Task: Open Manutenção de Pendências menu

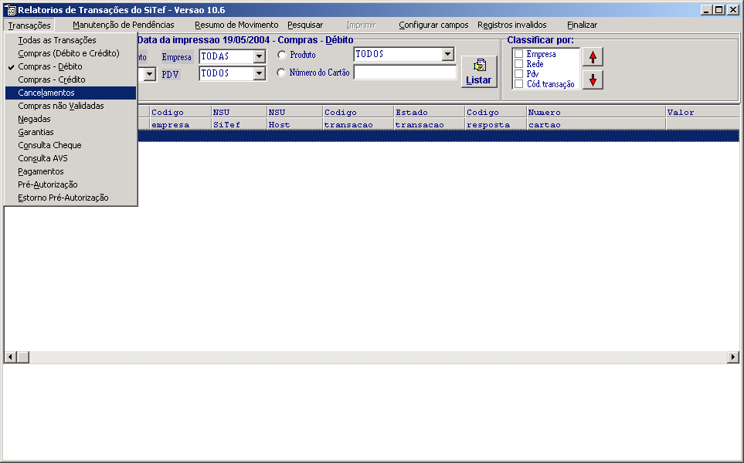Action: click(x=124, y=25)
